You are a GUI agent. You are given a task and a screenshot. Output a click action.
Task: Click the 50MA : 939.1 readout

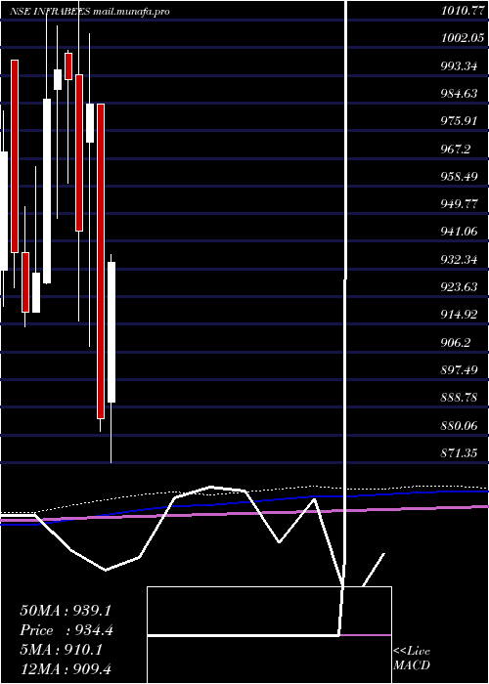pyautogui.click(x=67, y=611)
